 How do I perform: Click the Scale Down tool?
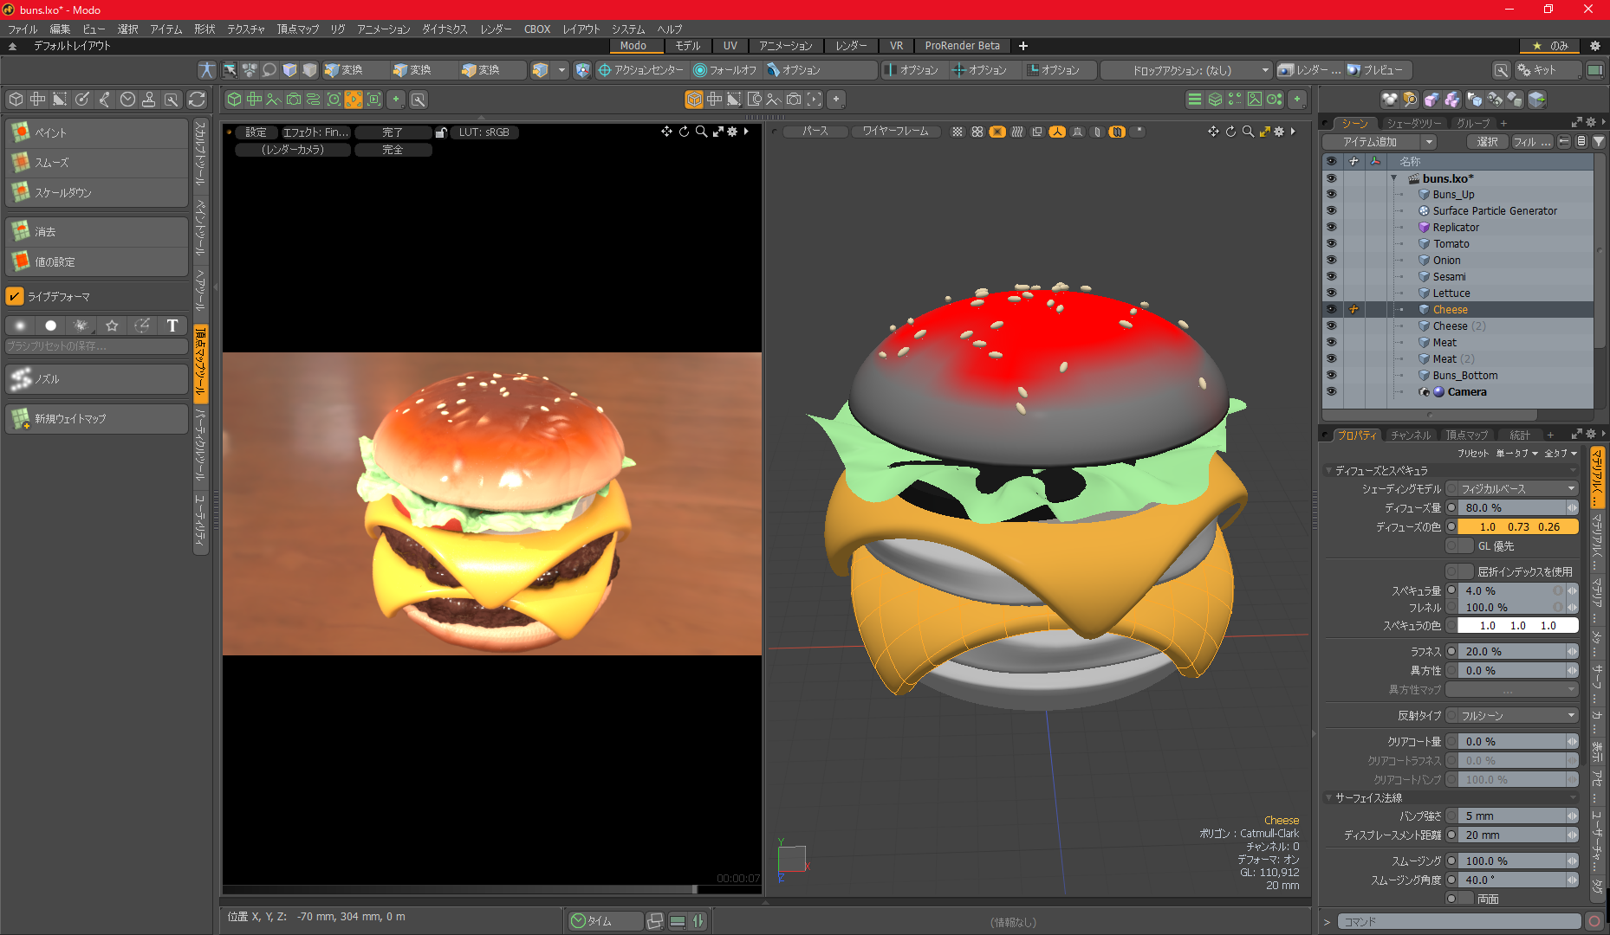point(96,192)
